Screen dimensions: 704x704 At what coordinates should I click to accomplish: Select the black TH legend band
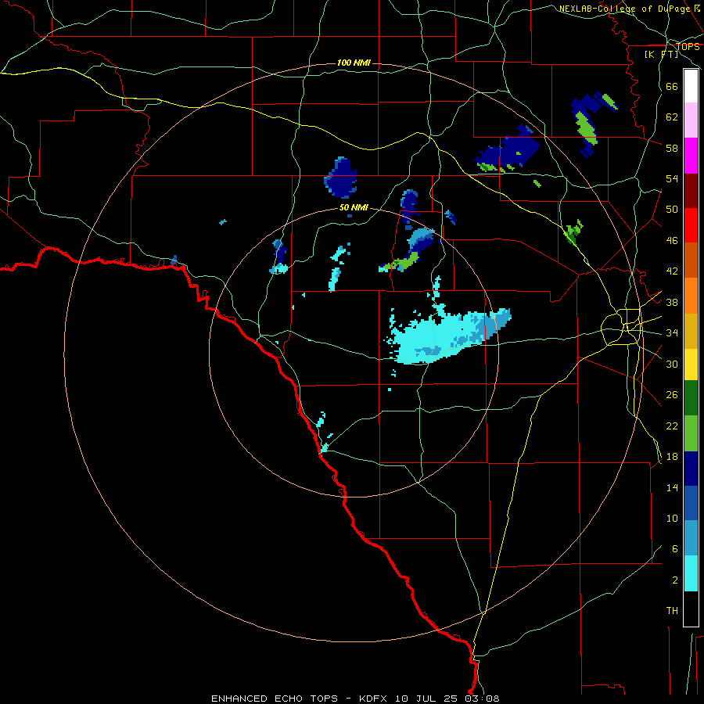coord(691,609)
